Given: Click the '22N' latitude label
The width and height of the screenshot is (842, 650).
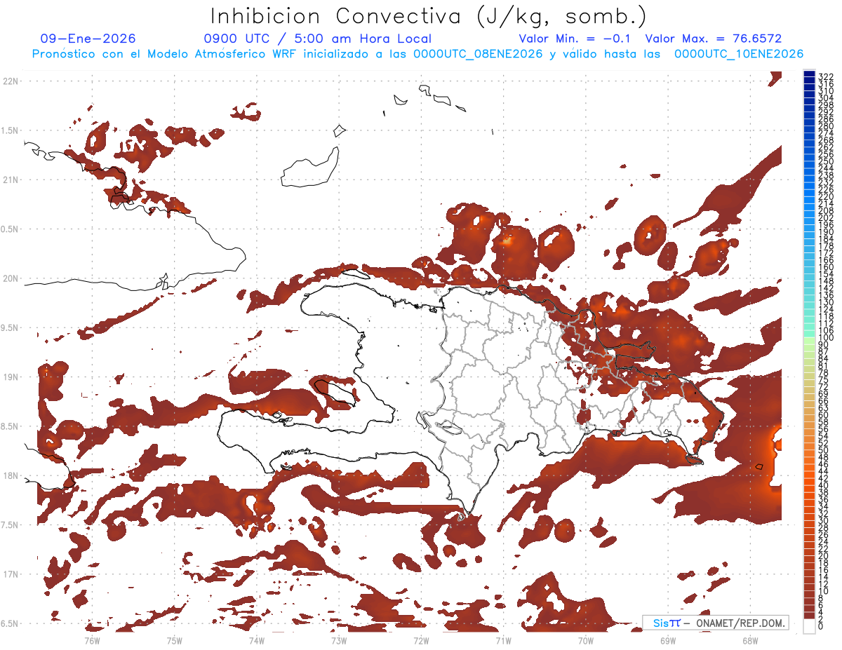Looking at the screenshot, I should (11, 81).
